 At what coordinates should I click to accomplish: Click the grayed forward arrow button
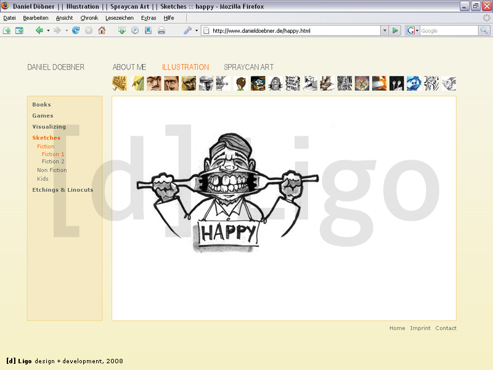pos(57,30)
